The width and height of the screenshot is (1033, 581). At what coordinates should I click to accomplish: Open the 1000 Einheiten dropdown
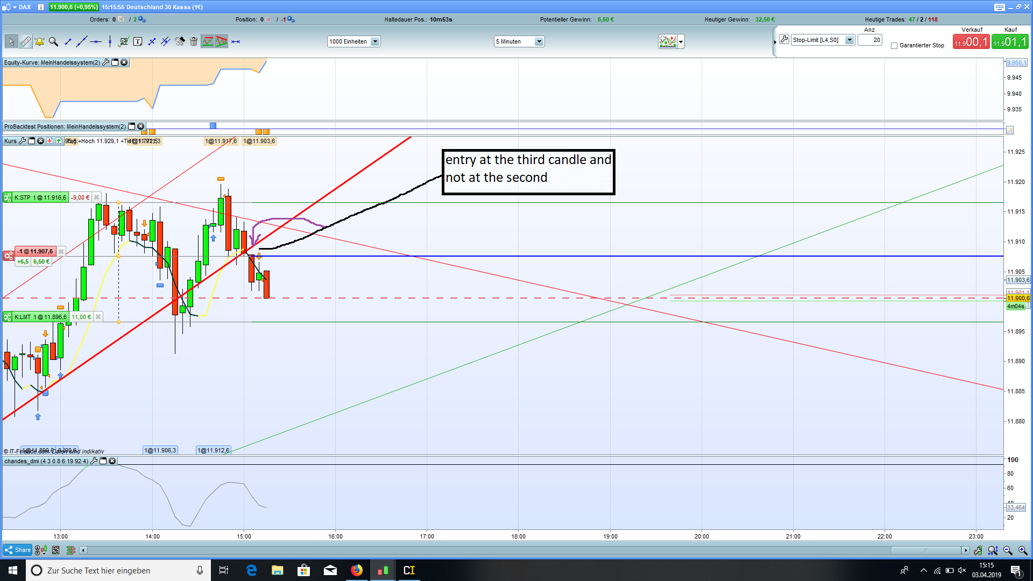point(376,41)
